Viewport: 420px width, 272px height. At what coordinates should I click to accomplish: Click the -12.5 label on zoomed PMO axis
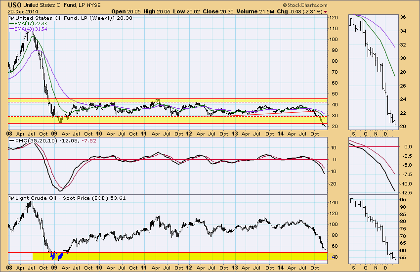click(407, 193)
